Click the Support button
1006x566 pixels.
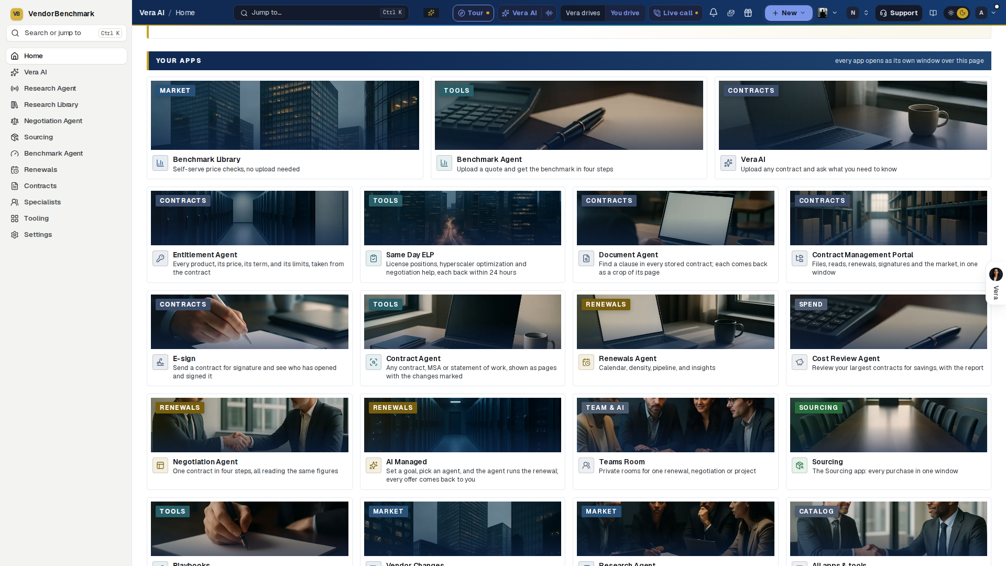pos(899,13)
